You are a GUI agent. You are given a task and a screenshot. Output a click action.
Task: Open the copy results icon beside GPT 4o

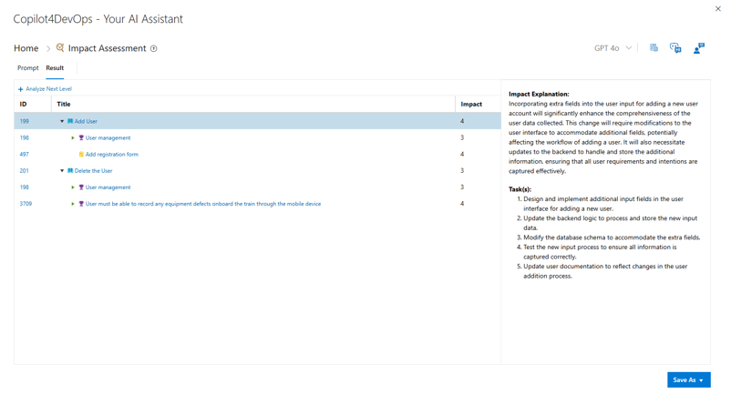(x=654, y=47)
